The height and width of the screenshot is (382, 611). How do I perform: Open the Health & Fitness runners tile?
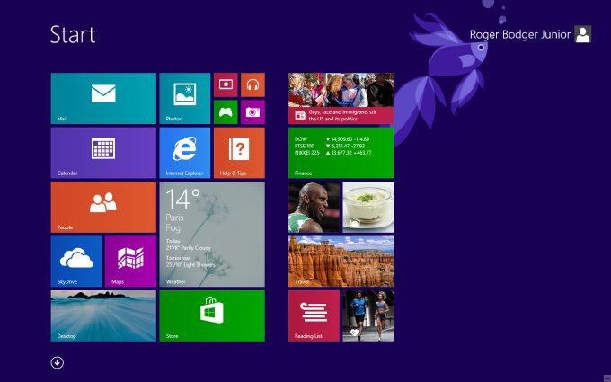click(x=368, y=315)
